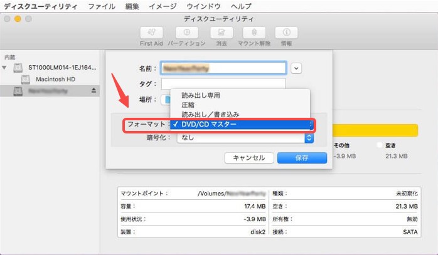The width and height of the screenshot is (438, 255).
Task: Click the 17.4 MB capacity value
Action: coord(255,207)
